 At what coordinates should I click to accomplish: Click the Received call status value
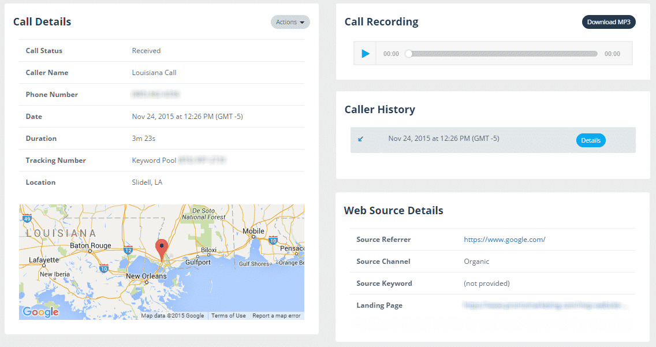point(146,50)
